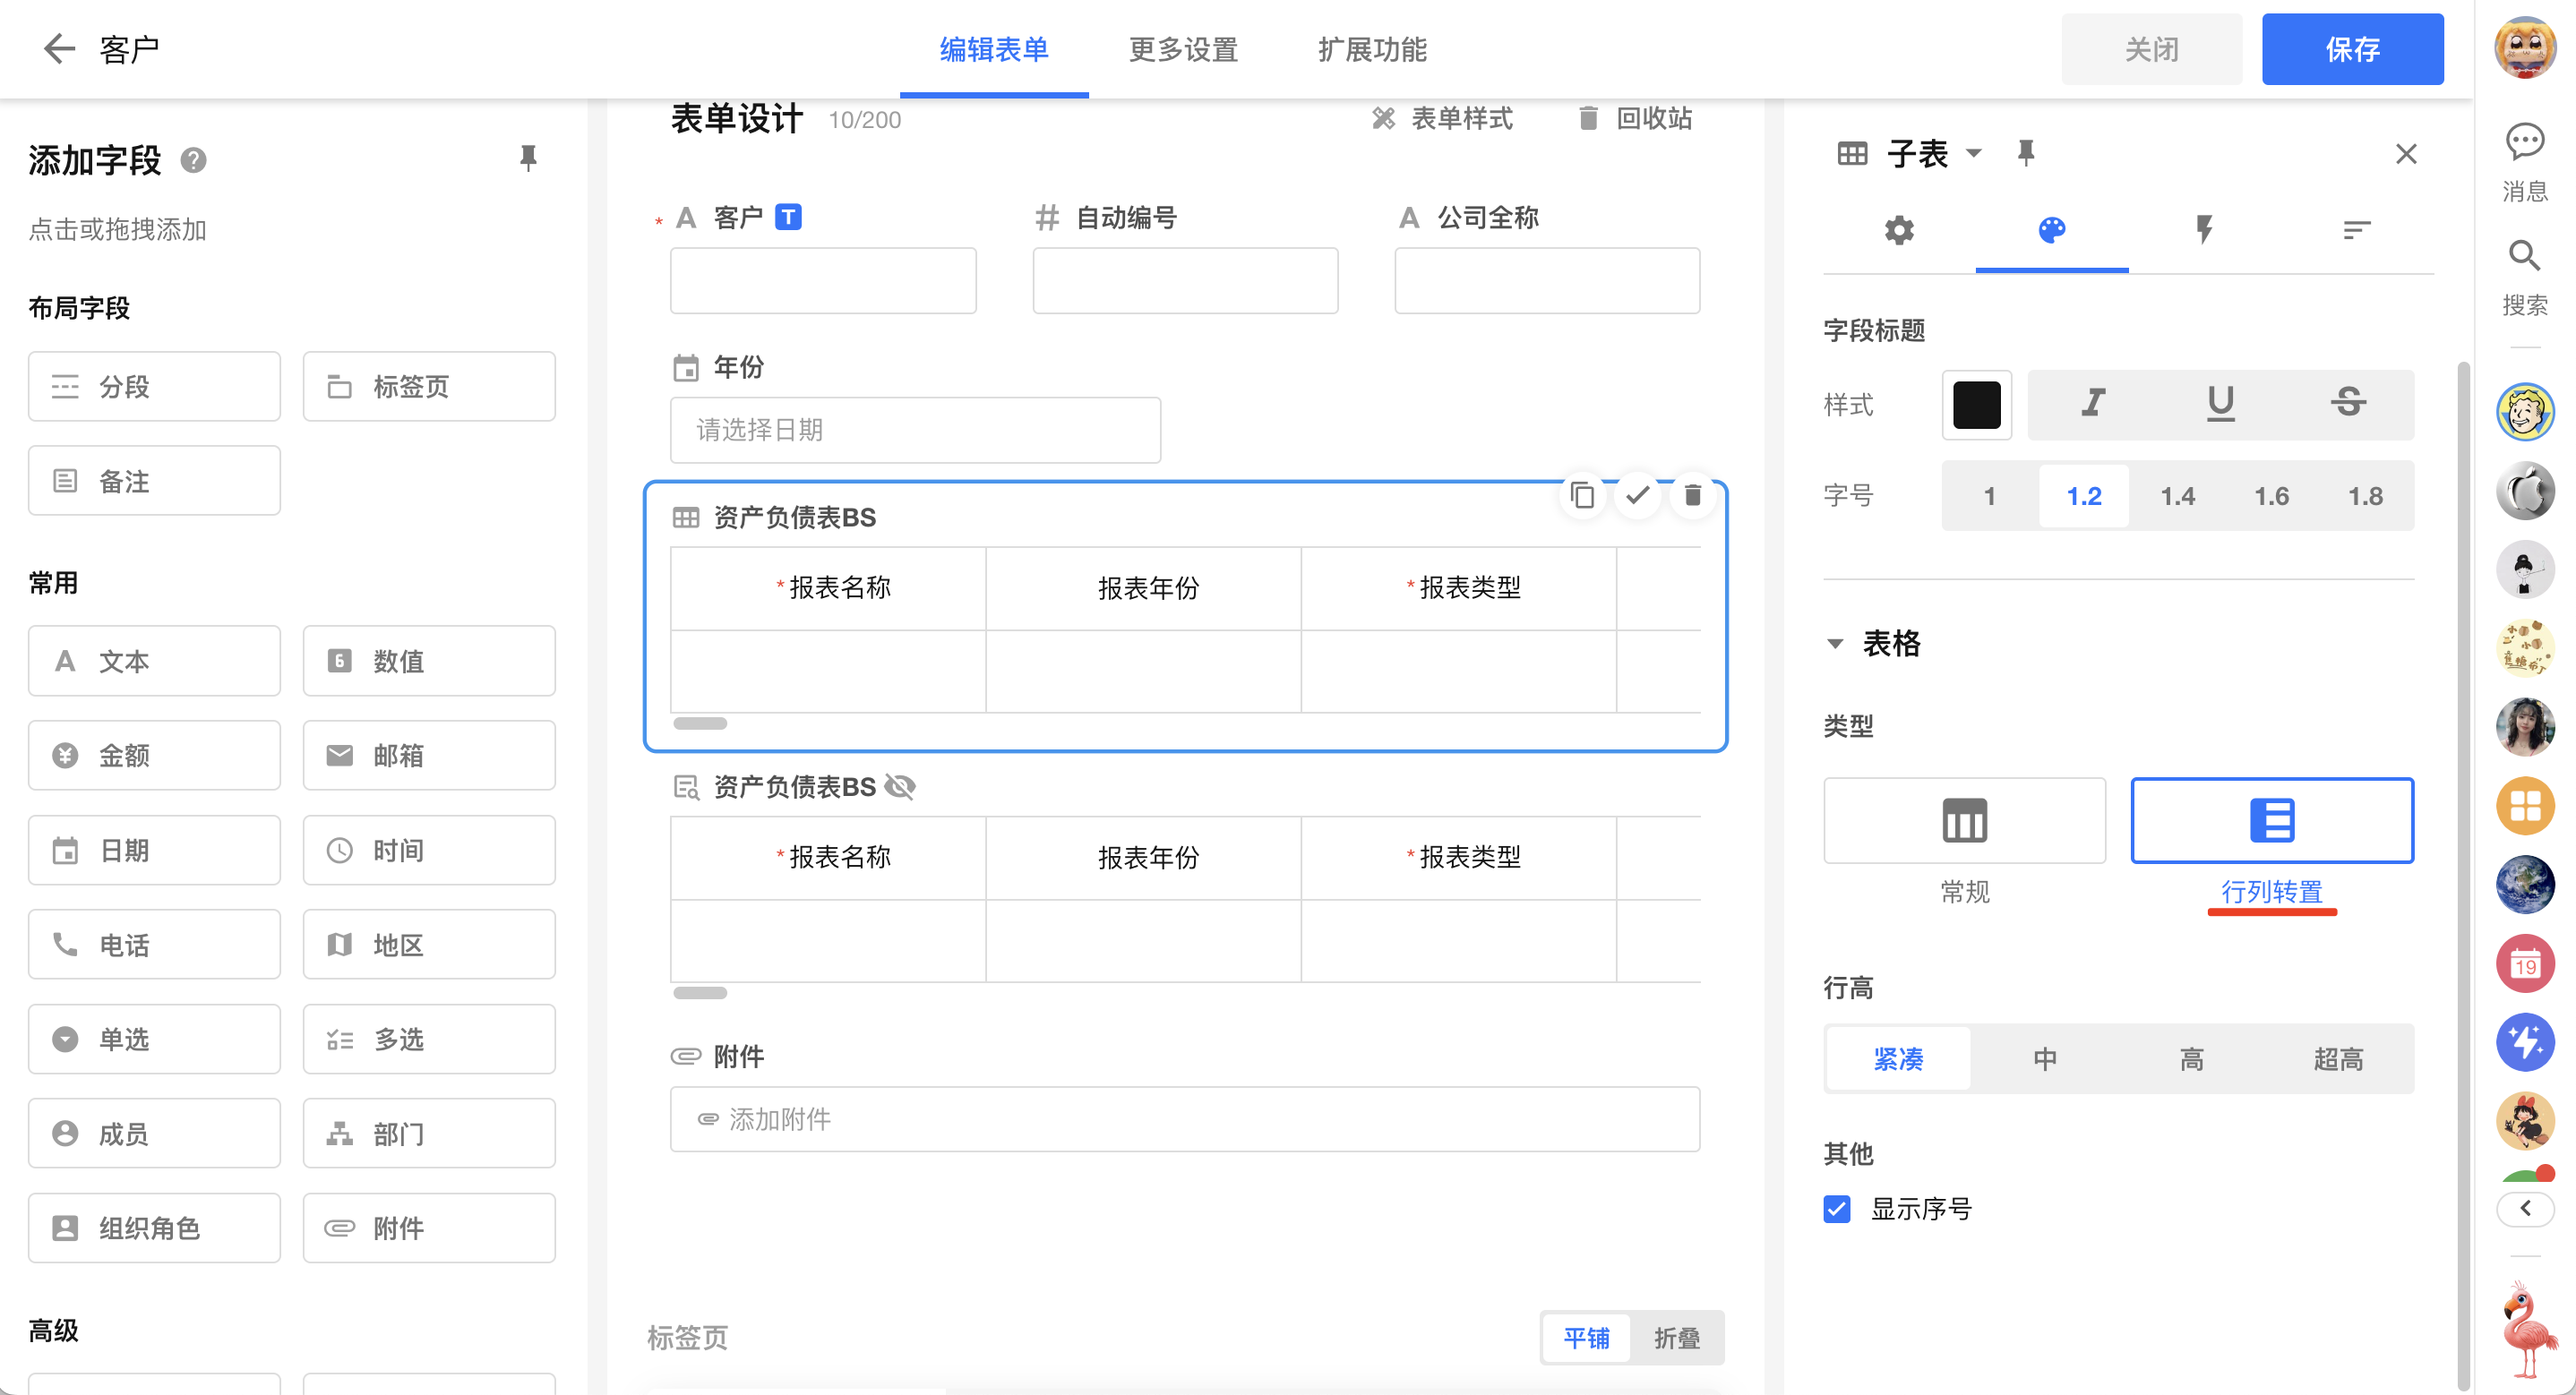The height and width of the screenshot is (1395, 2576).
Task: Select the 常规 table type
Action: coord(1964,821)
